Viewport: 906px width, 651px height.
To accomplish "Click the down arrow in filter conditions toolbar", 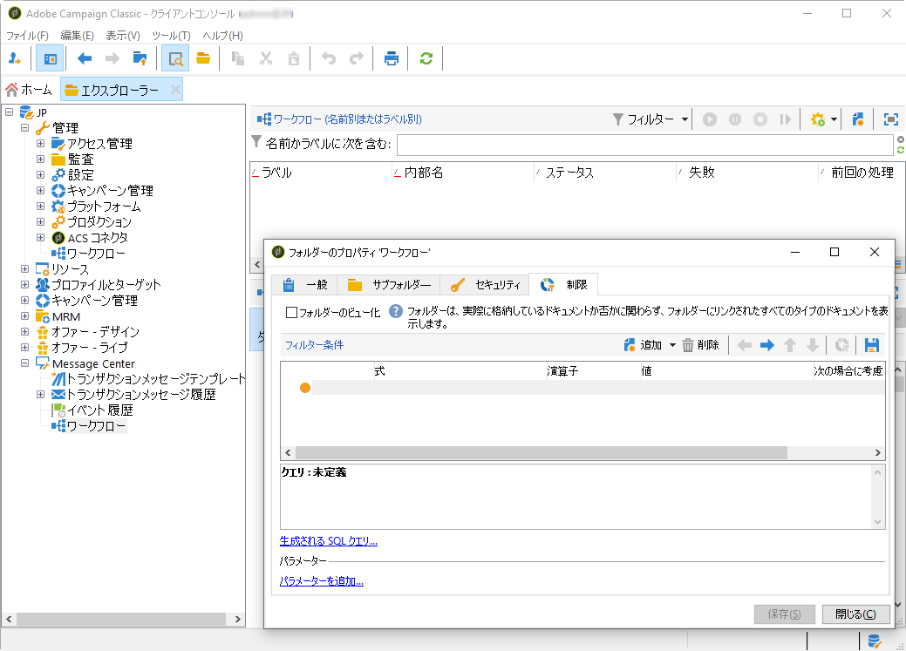I will (x=813, y=345).
